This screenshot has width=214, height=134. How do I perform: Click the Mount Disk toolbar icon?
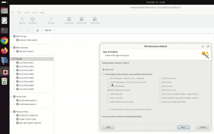[82, 20]
